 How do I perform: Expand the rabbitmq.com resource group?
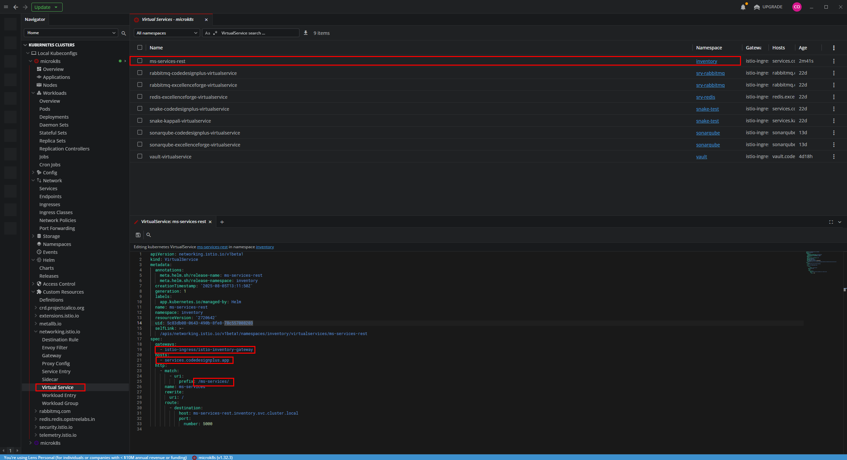(x=36, y=411)
